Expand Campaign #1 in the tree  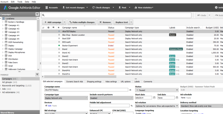tap(3, 25)
